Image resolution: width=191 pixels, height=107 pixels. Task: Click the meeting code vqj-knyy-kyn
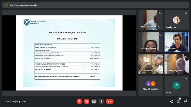19,101
